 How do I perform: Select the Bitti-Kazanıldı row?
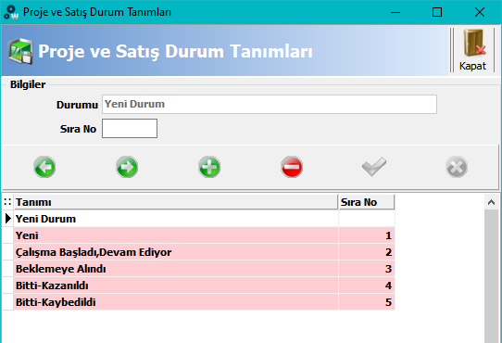point(205,286)
